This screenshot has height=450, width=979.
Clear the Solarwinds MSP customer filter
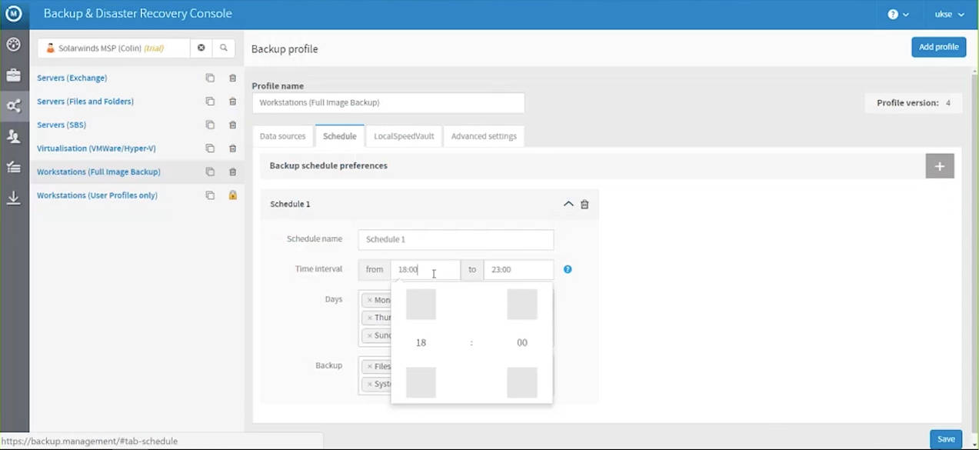201,48
